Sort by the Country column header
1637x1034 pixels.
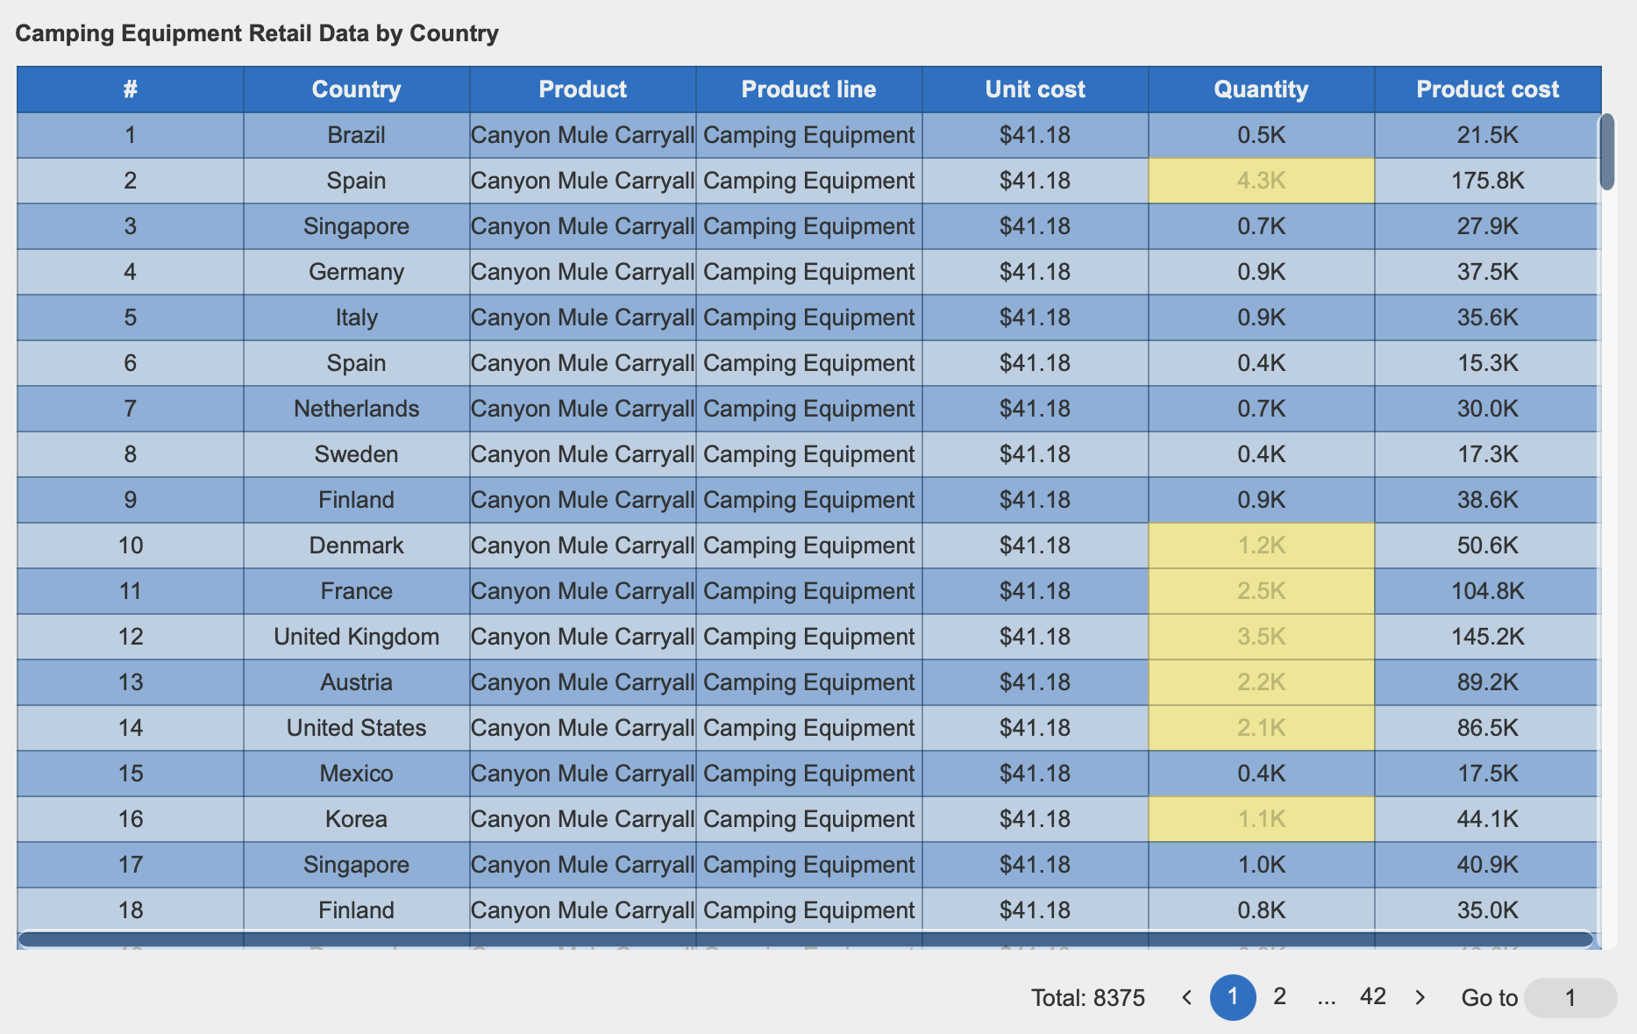356,89
